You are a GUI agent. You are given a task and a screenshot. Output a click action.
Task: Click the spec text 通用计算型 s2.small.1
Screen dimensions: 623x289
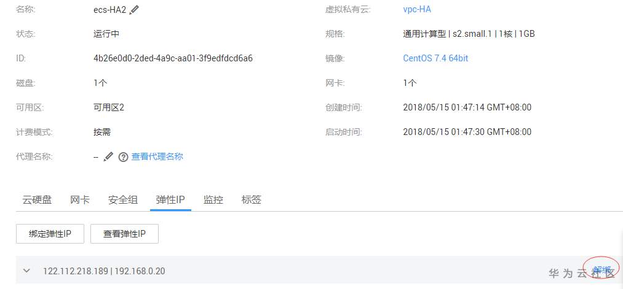pyautogui.click(x=469, y=34)
